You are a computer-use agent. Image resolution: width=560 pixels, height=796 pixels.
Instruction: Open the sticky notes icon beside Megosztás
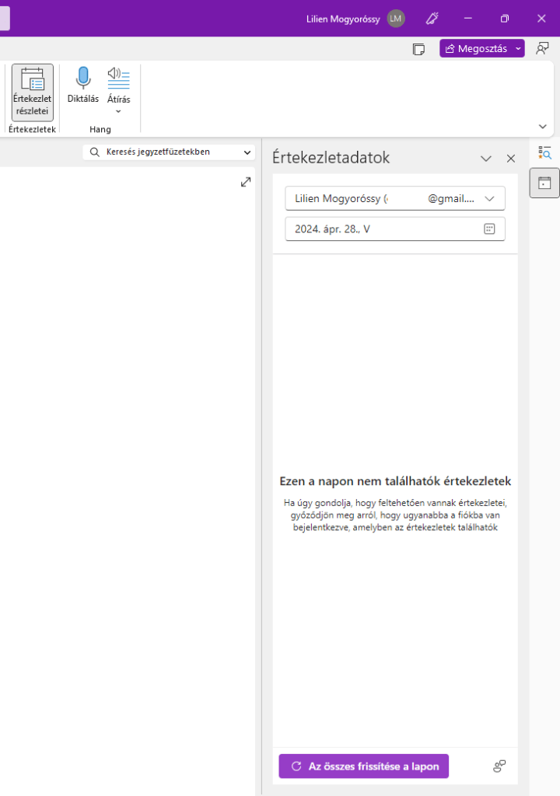pos(418,49)
